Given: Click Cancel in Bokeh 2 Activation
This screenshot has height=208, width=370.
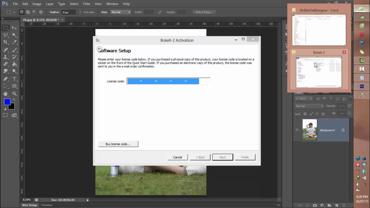Looking at the screenshot, I should point(177,157).
